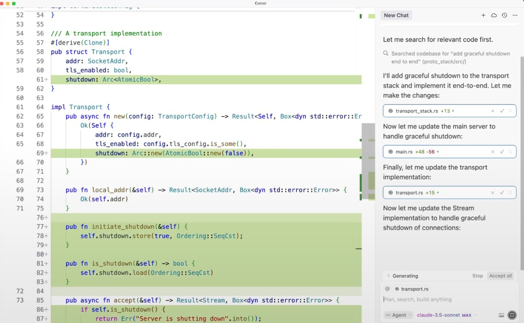This screenshot has width=524, height=323.
Task: Expand the Generating status section
Action: pos(389,276)
